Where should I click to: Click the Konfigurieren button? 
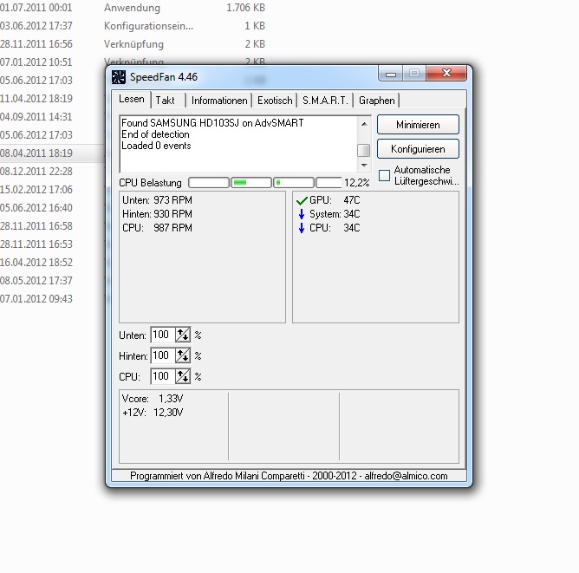tap(418, 149)
